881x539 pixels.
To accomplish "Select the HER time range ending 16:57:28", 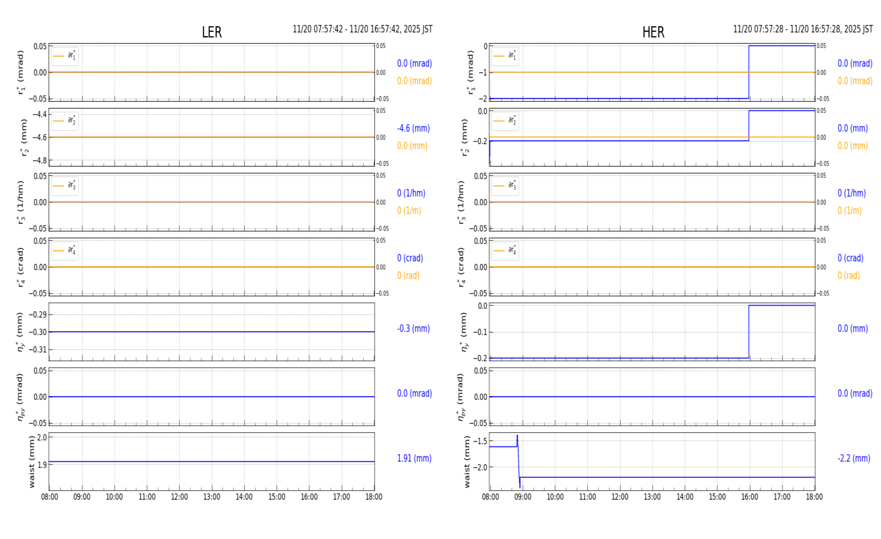I will pos(803,29).
